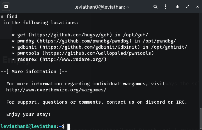Open the pwndbg GitHub URL
202x130 pixels.
(84, 41)
